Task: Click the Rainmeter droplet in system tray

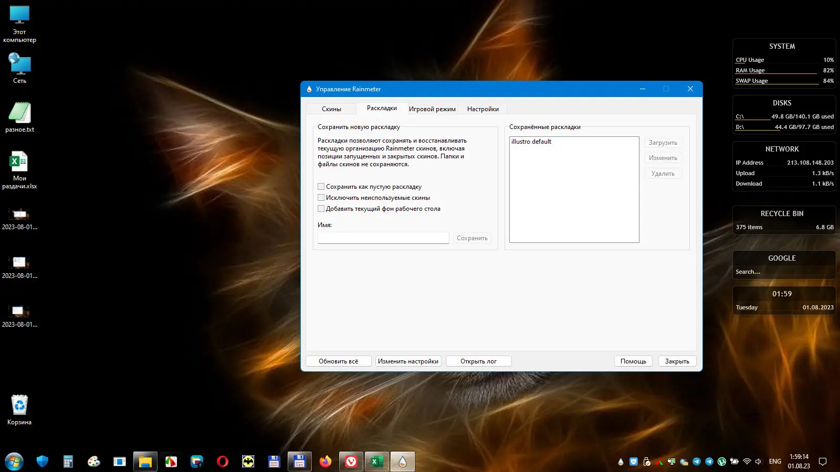Action: point(621,462)
